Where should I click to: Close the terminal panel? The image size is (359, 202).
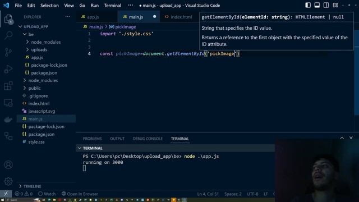(351, 138)
